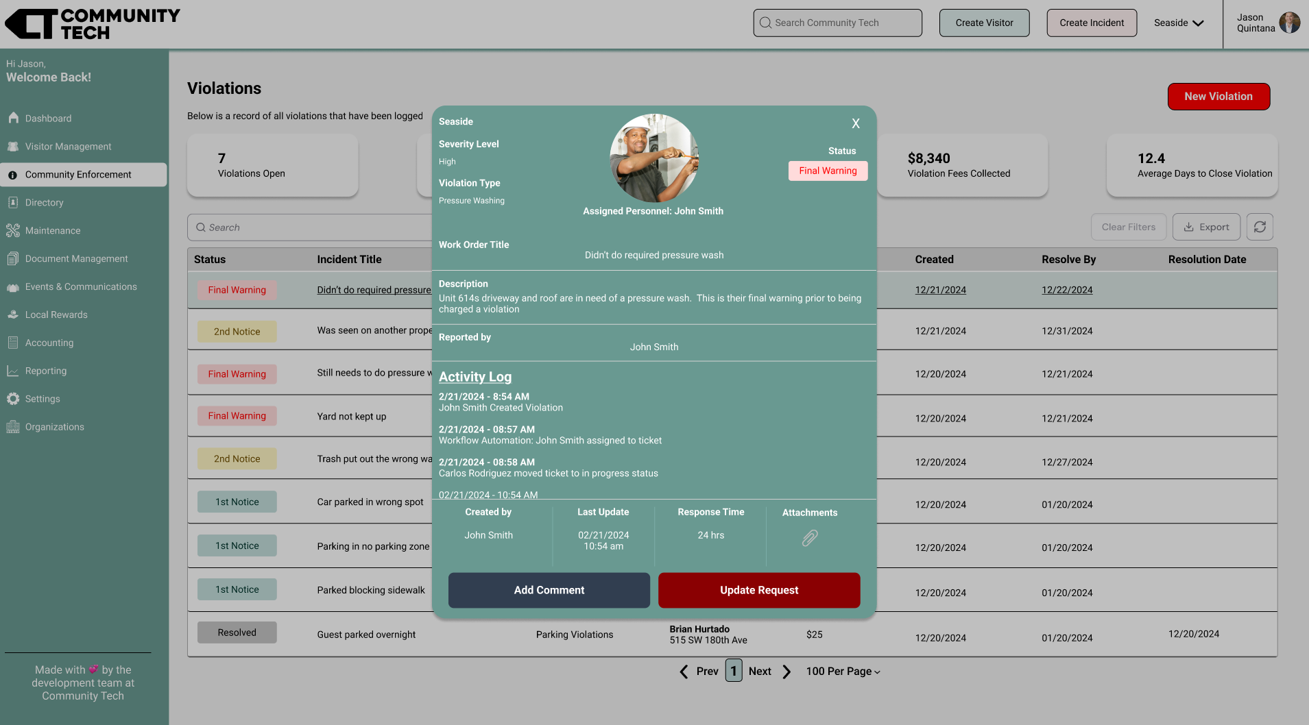Click the 12/21/2024 created date link
1309x725 pixels.
[x=940, y=290]
